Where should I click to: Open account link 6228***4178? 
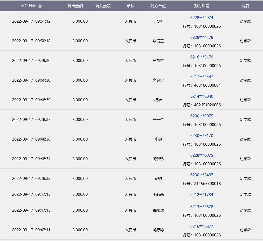click(202, 37)
